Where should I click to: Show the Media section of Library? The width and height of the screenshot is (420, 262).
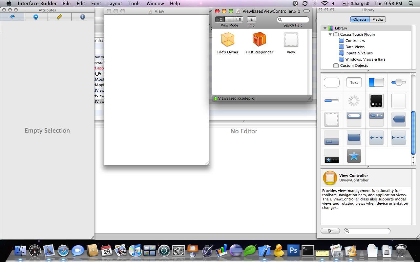click(377, 19)
